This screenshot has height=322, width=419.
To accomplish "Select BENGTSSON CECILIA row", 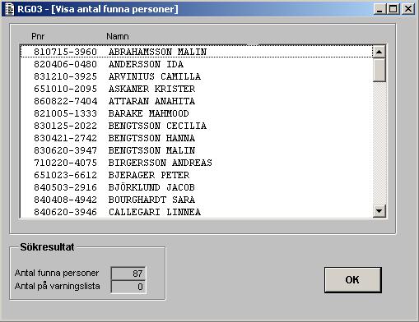I will 197,126.
